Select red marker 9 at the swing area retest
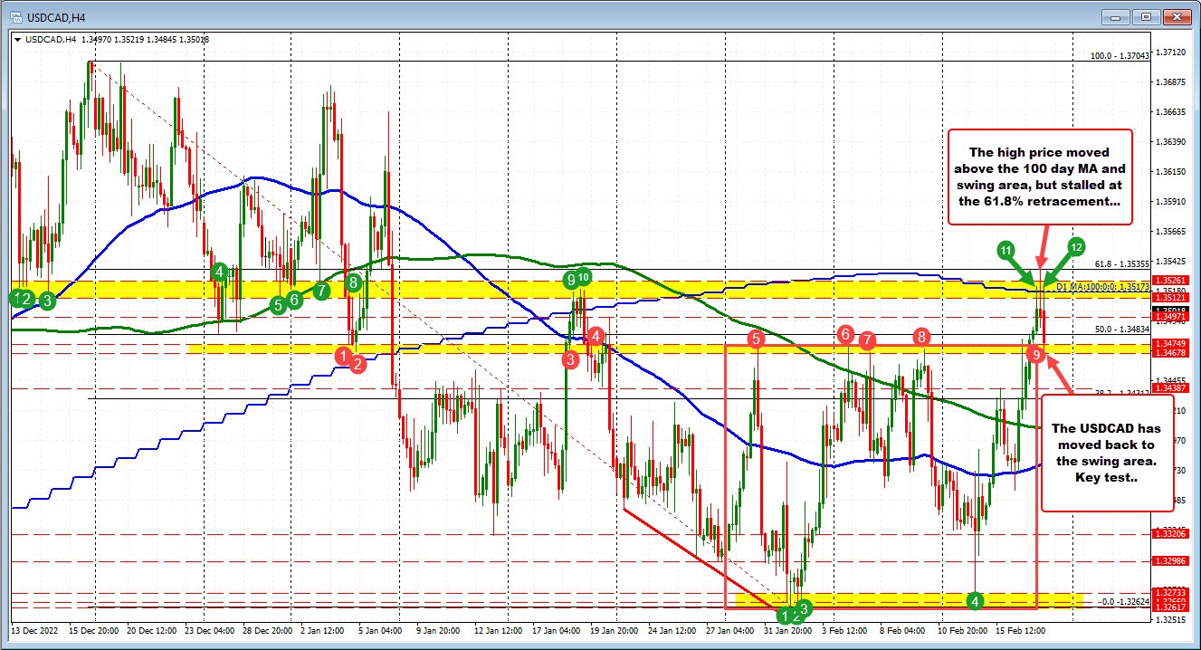 tap(1036, 355)
